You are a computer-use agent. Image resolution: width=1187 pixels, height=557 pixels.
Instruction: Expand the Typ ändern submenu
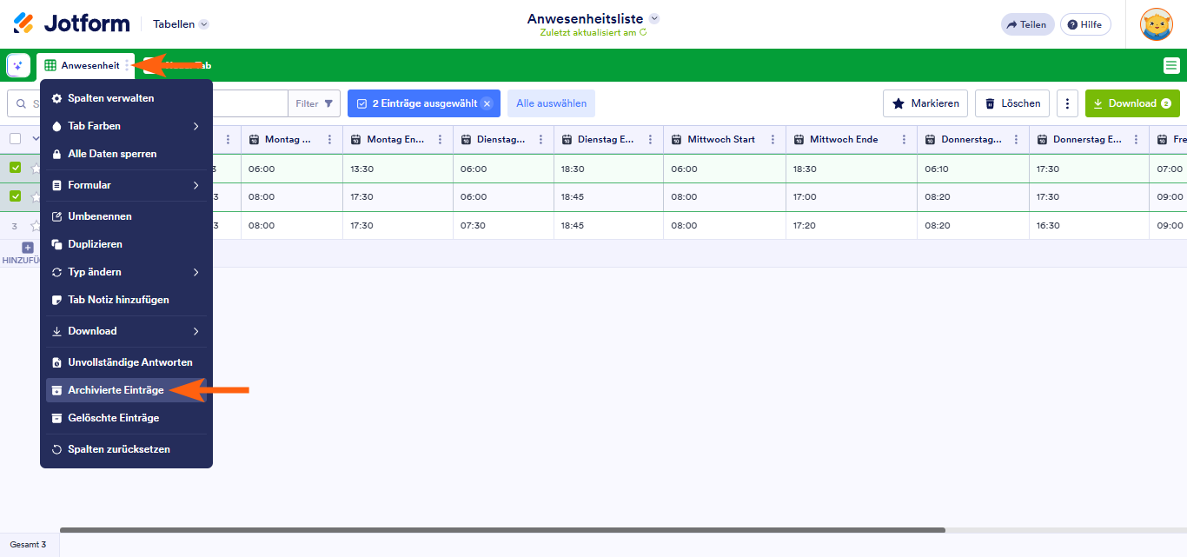pos(126,272)
